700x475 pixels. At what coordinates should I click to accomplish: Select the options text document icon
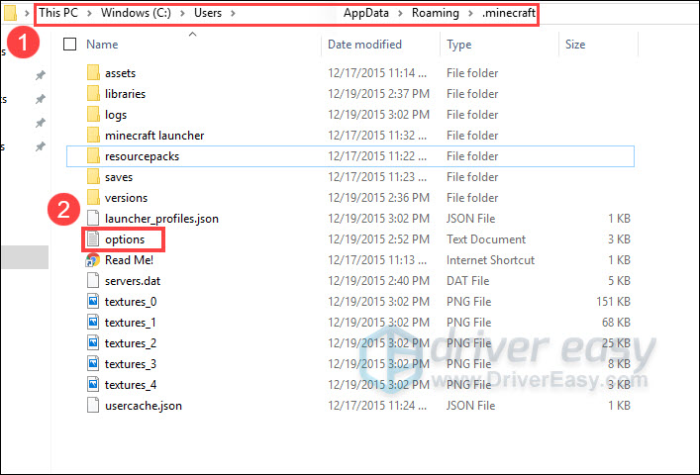[x=93, y=239]
